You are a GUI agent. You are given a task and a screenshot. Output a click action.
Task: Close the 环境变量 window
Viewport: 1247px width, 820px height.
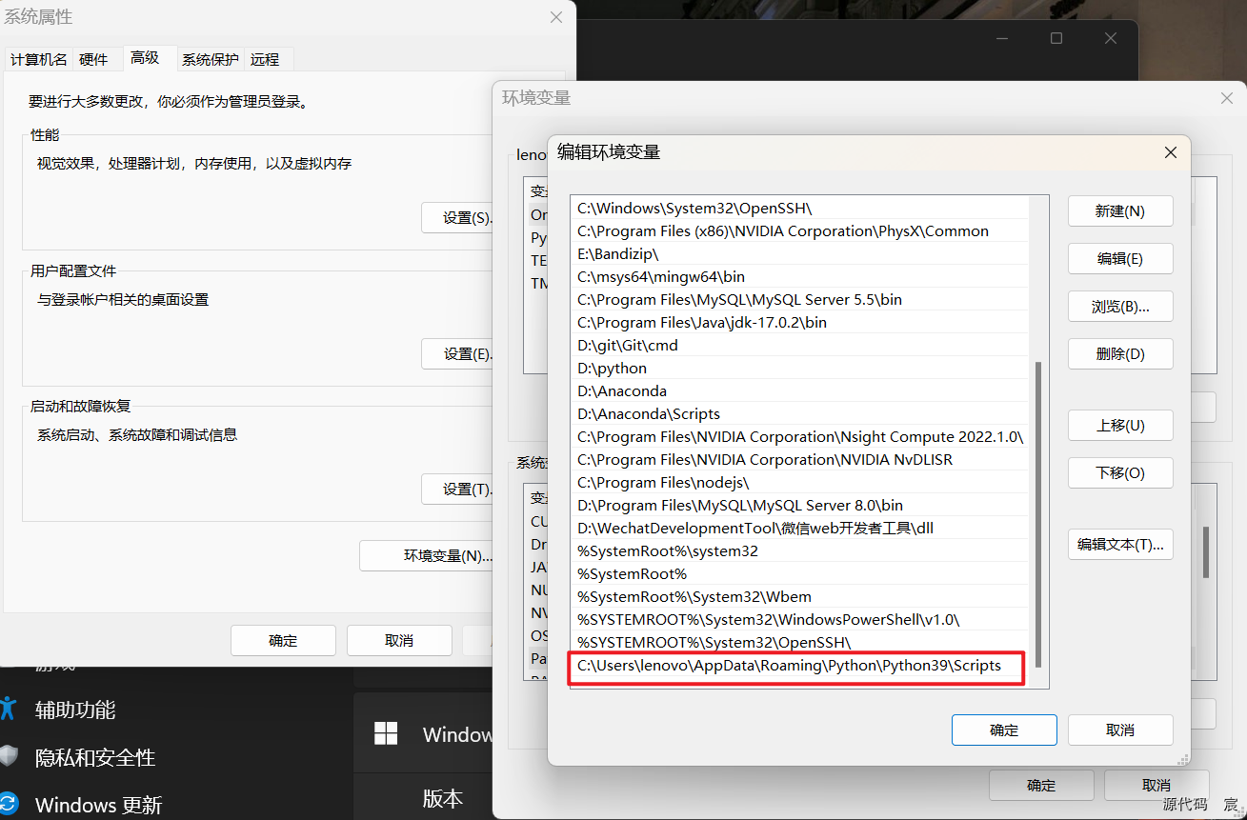[x=1226, y=98]
